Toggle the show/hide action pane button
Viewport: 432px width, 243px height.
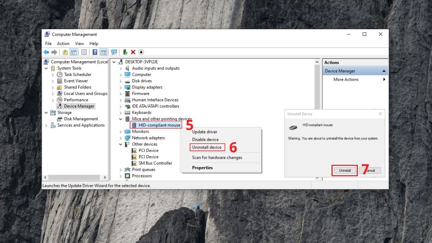click(x=103, y=52)
